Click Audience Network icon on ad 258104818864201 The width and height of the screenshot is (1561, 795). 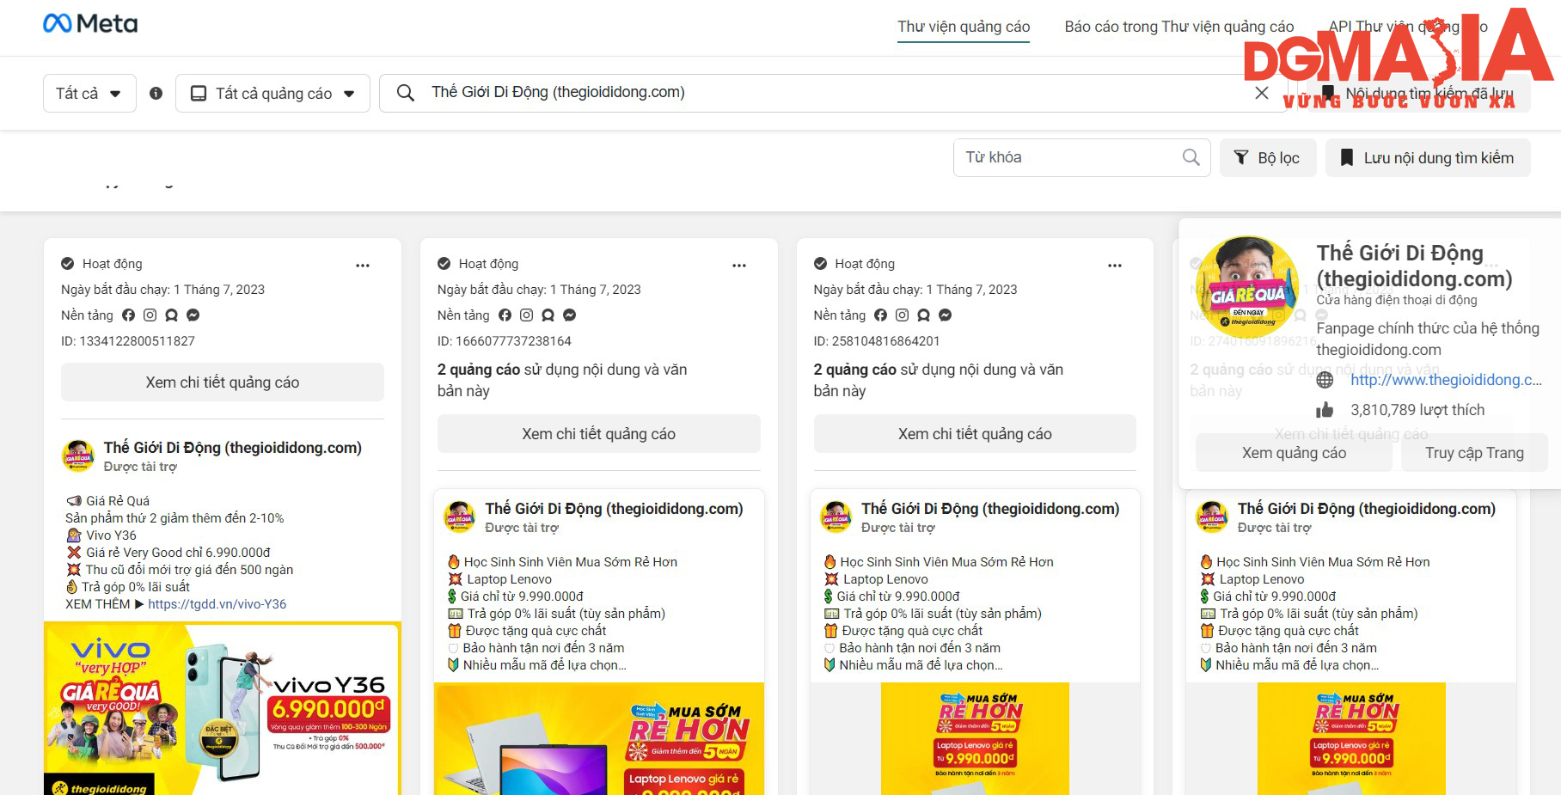(x=923, y=315)
